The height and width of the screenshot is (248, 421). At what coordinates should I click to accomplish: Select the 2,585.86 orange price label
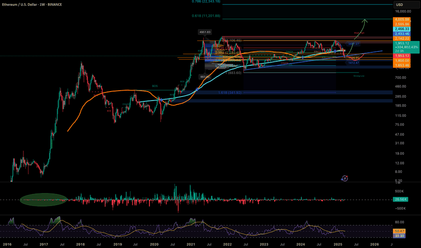click(402, 24)
